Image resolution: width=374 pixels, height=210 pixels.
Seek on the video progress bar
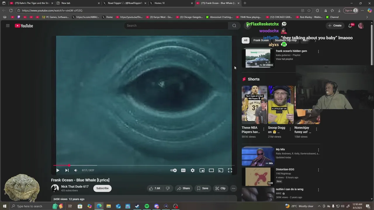click(x=144, y=165)
